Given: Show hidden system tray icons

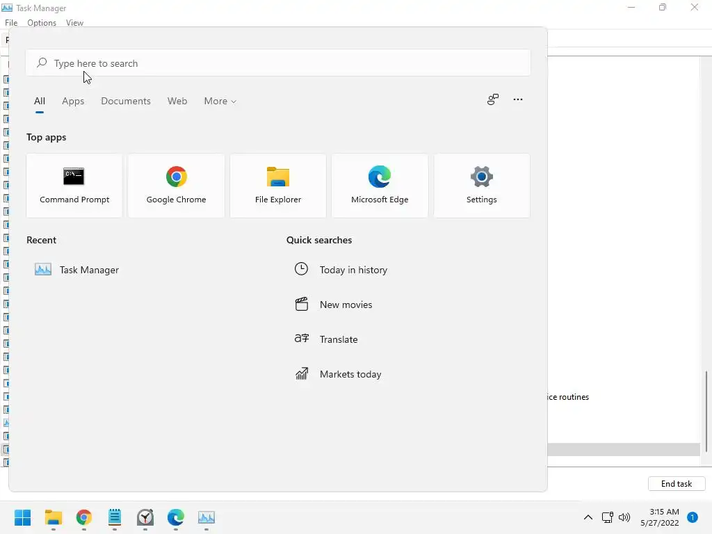Looking at the screenshot, I should (x=588, y=517).
